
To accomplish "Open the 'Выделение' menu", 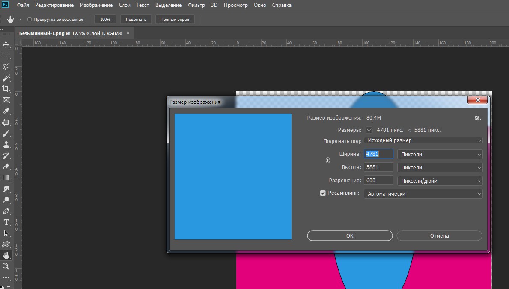I will (x=169, y=5).
